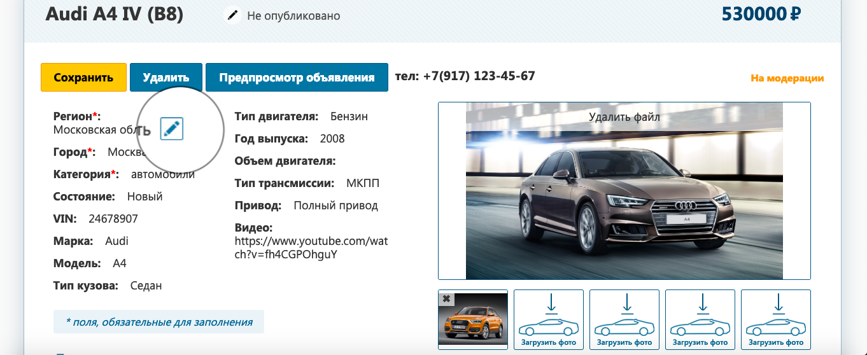
Task: Click the required fields note
Action: click(x=159, y=322)
